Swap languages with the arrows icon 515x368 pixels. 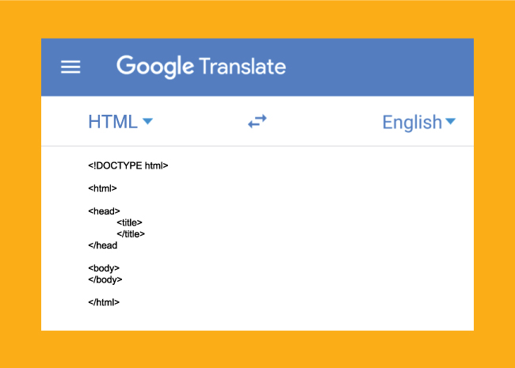257,121
